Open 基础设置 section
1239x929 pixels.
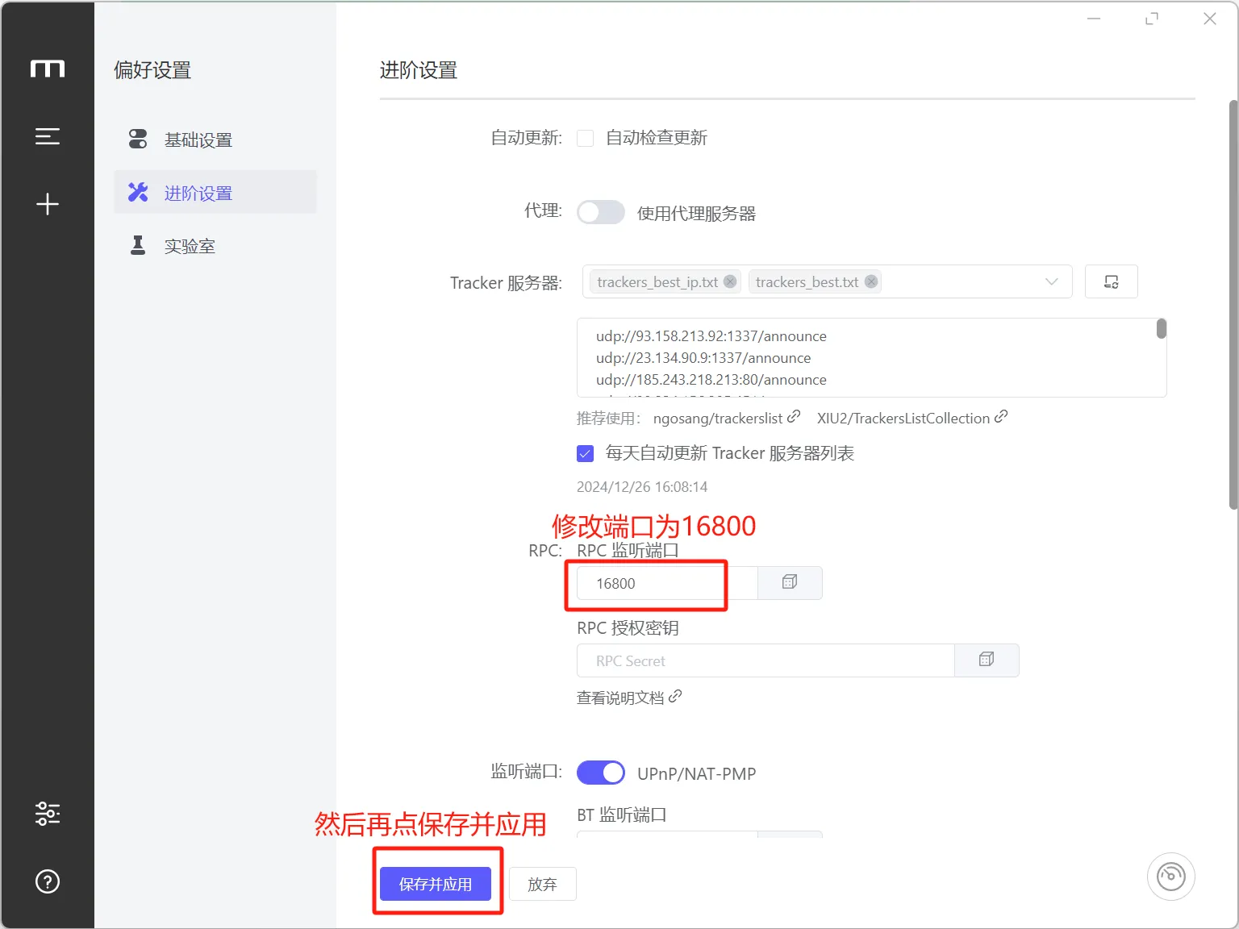215,140
